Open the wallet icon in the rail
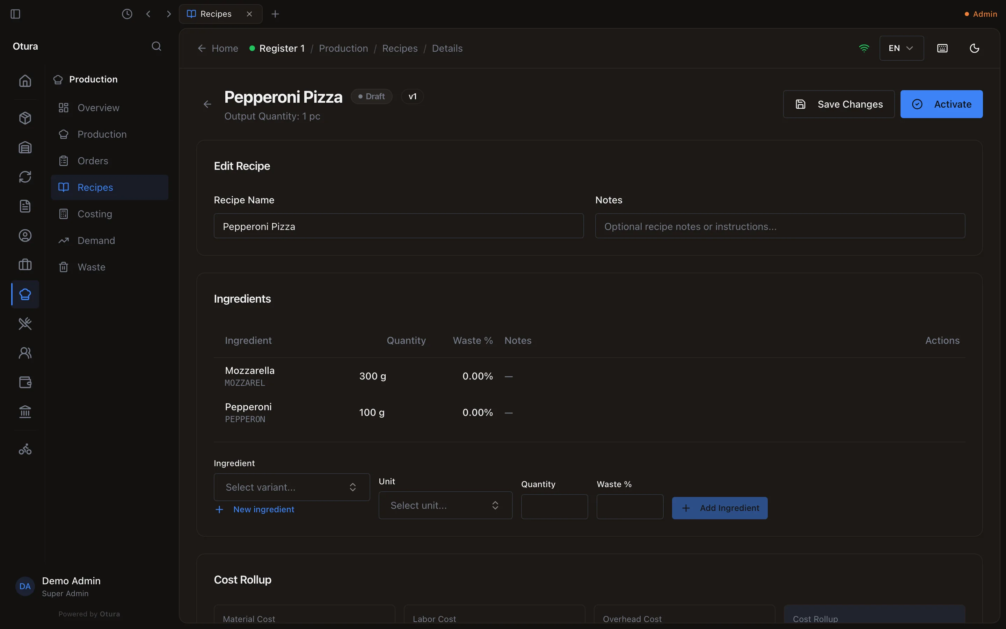Screen dimensions: 1006x629 pos(25,382)
